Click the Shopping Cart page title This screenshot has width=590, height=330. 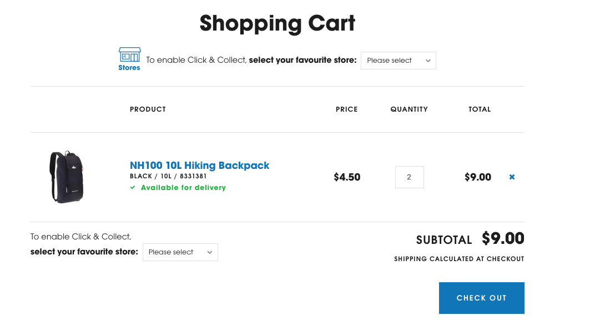277,23
